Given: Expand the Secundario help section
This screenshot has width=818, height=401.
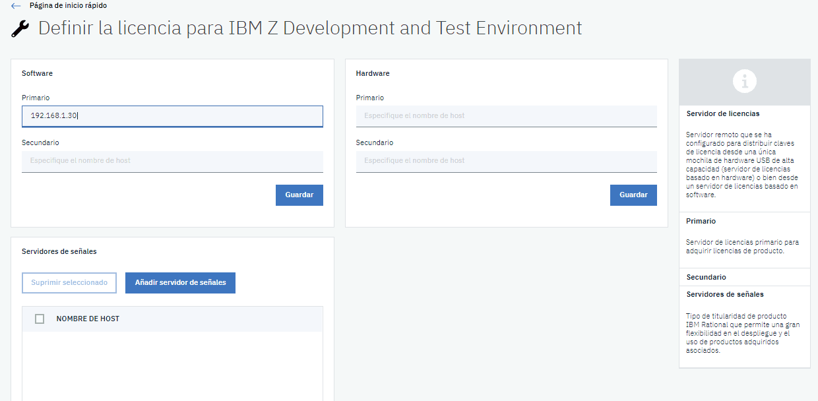Looking at the screenshot, I should click(706, 277).
